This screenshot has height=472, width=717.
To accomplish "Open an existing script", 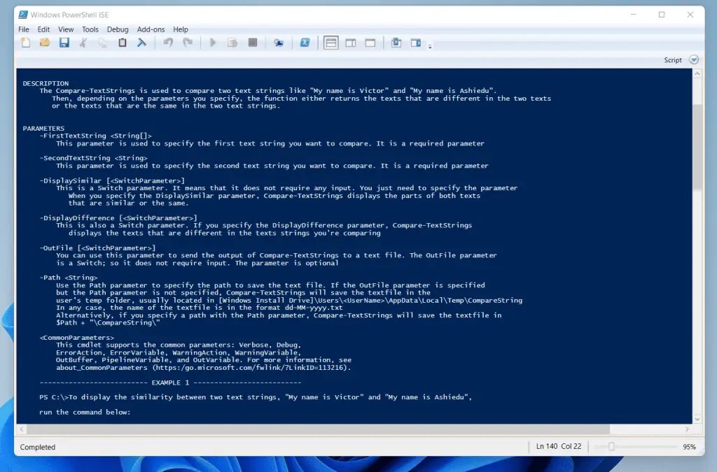I will [x=45, y=43].
